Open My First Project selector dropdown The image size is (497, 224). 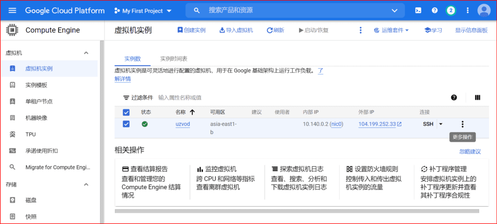tap(143, 11)
